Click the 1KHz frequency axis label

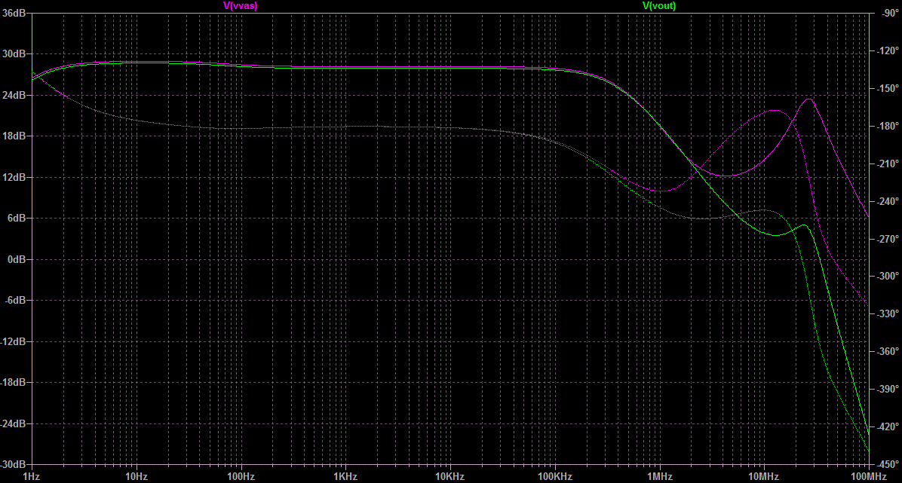tap(345, 477)
